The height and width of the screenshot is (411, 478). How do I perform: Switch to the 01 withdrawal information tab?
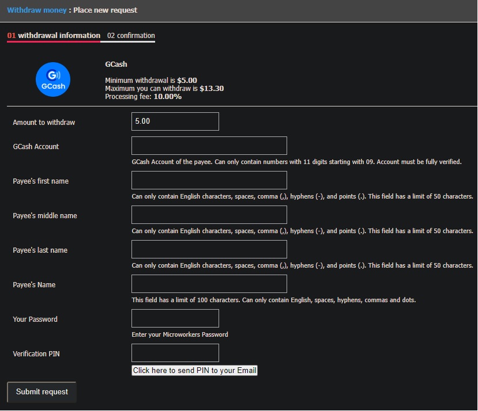[x=54, y=36]
